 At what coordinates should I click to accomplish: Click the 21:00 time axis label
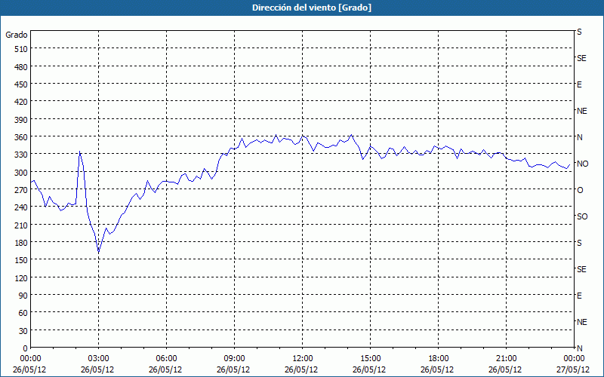point(506,359)
